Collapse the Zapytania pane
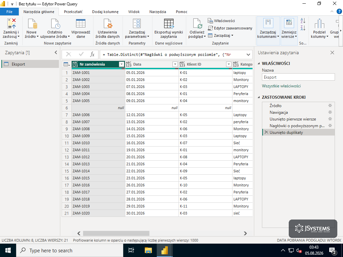This screenshot has width=343, height=257. tap(56, 53)
